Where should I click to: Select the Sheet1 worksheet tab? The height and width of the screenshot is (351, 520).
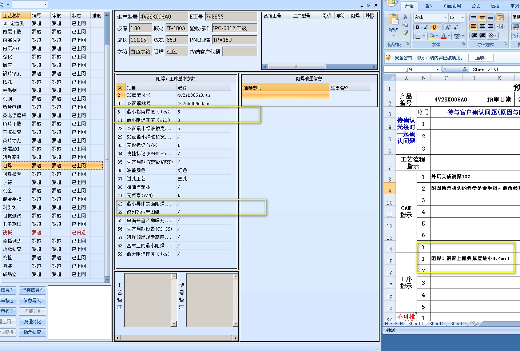tap(416, 323)
